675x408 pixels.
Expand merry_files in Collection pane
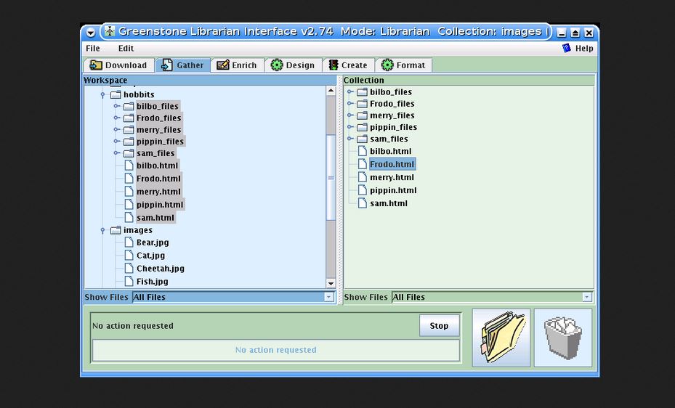[350, 115]
